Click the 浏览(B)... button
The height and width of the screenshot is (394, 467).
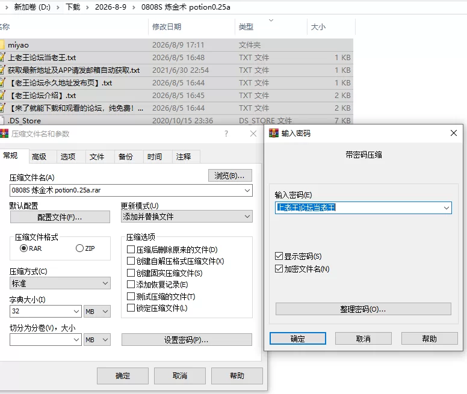230,176
